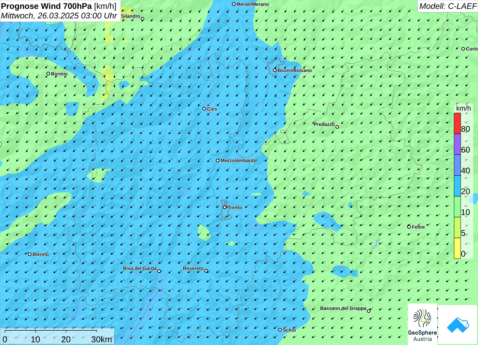This screenshot has width=478, height=345.
Task: Select the 'Bozen/Bolzano' name label
Action: pos(295,70)
